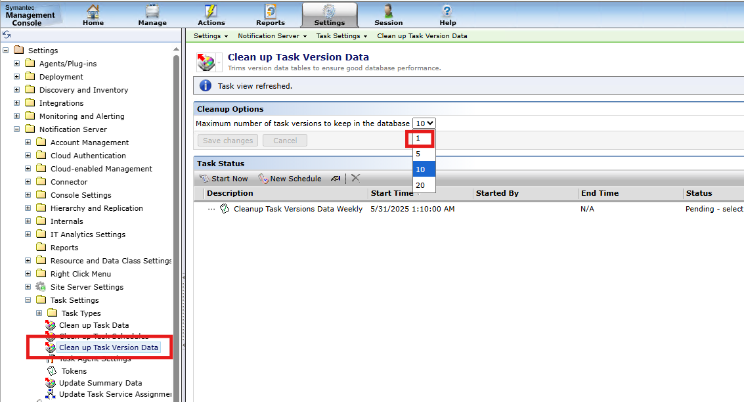Image resolution: width=744 pixels, height=402 pixels.
Task: Click the Cancel button
Action: (x=285, y=141)
